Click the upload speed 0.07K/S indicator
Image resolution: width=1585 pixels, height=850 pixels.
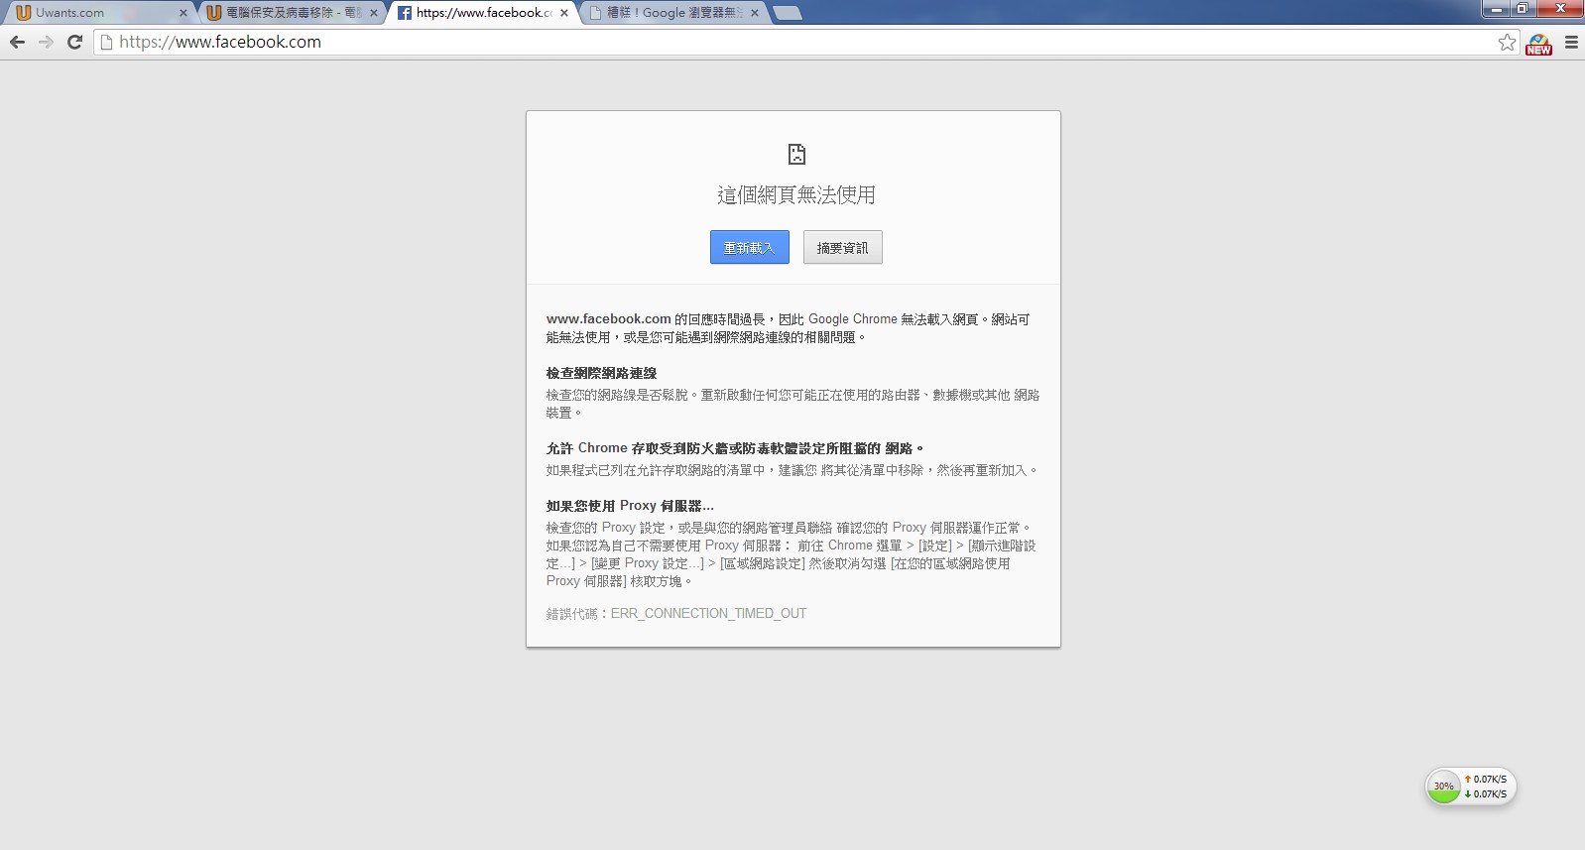[x=1486, y=780]
